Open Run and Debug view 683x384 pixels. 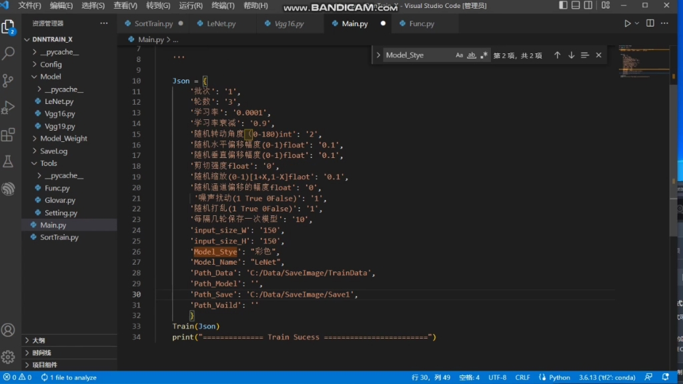9,107
